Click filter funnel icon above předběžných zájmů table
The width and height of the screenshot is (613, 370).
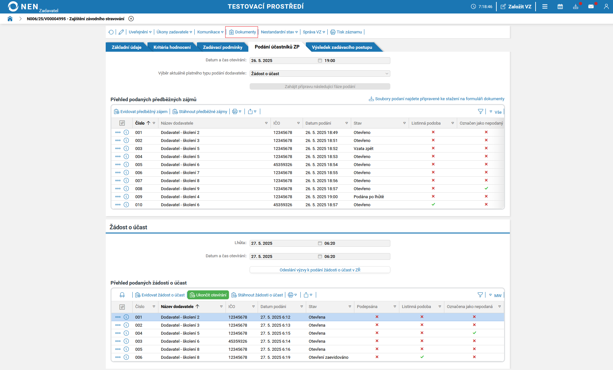[x=481, y=112]
